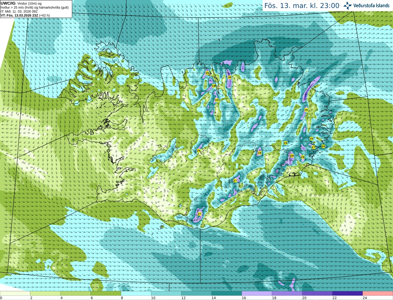This screenshot has width=393, height=300.
Task: Pick the 6–8 m/s green legend swatch
Action: pyautogui.click(x=106, y=294)
